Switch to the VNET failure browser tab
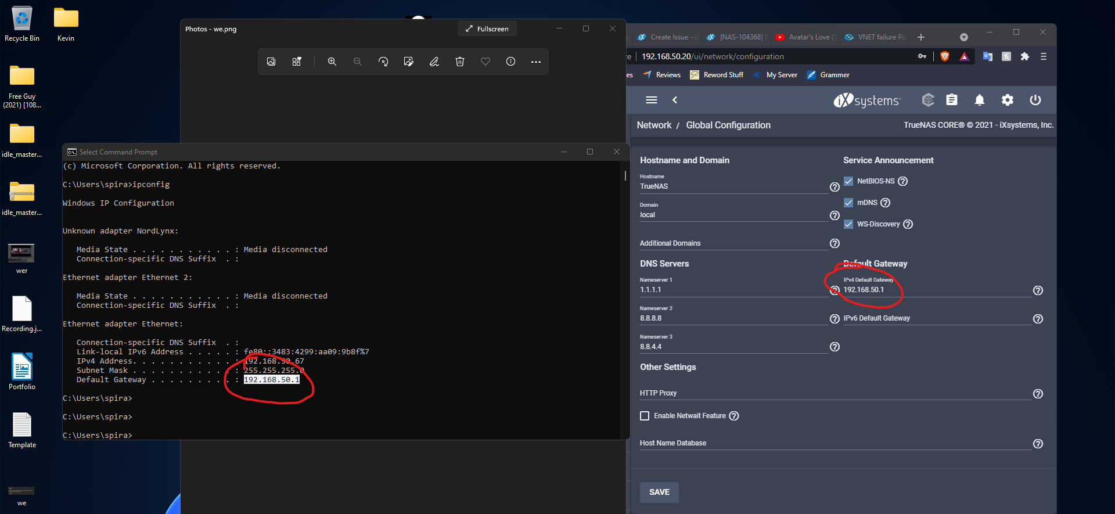Image resolution: width=1115 pixels, height=514 pixels. point(874,37)
